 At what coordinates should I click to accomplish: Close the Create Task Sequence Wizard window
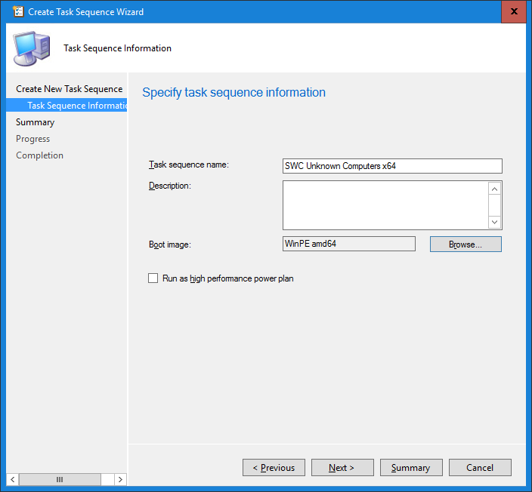click(x=515, y=12)
